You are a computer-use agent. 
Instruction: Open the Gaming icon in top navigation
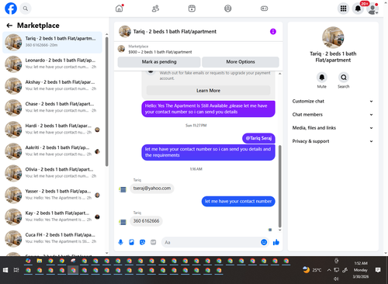pyautogui.click(x=264, y=9)
